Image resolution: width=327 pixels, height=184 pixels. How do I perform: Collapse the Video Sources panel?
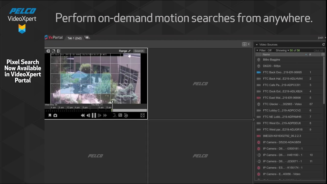click(x=257, y=45)
